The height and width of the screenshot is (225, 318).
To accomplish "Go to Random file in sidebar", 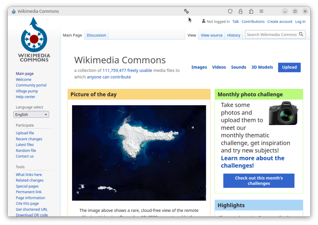I will point(26,151).
